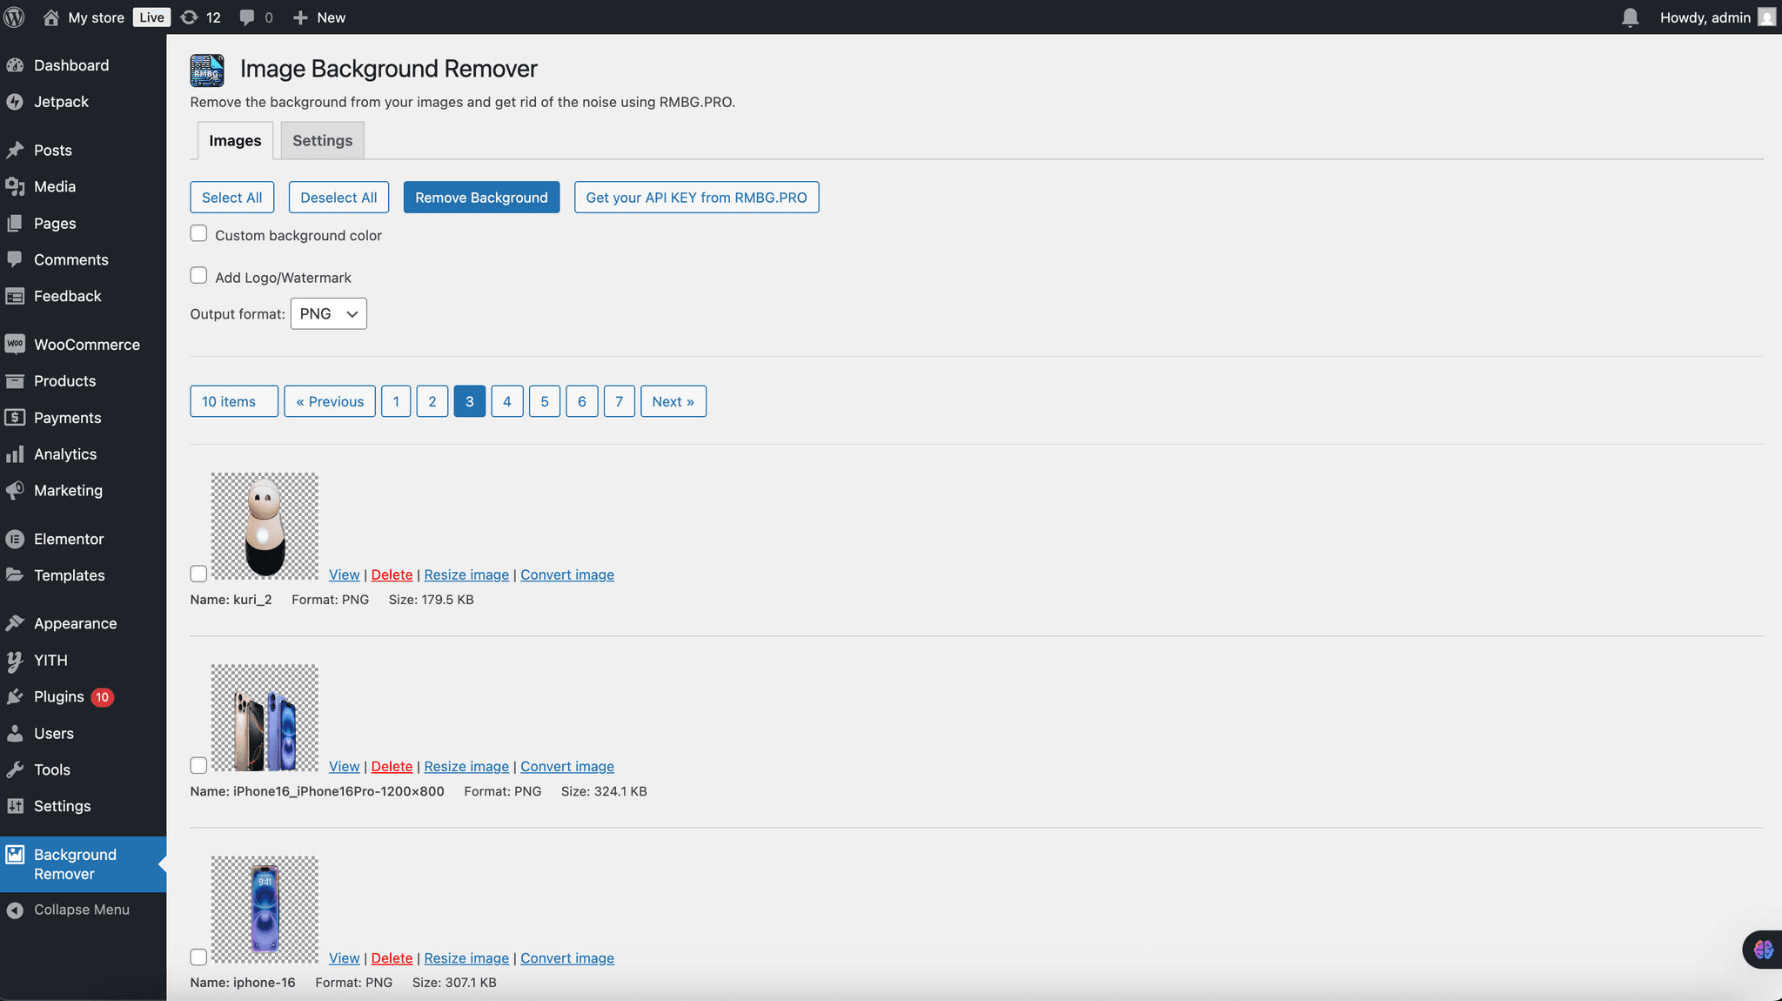The height and width of the screenshot is (1001, 1782).
Task: Switch to the Settings tab
Action: (x=322, y=141)
